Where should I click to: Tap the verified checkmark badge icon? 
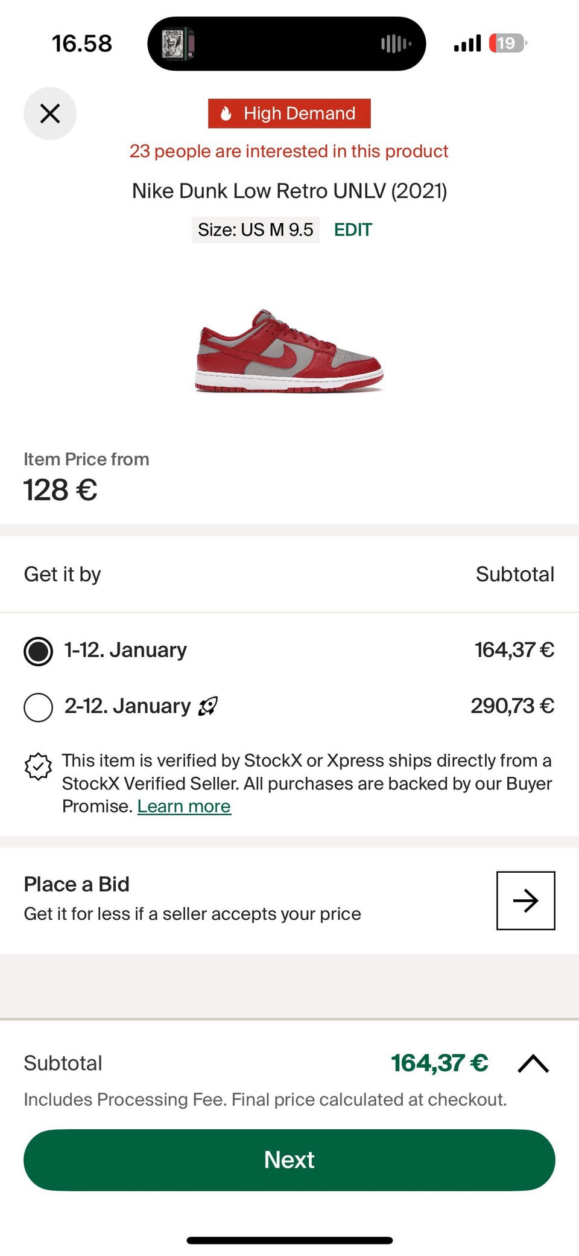38,767
